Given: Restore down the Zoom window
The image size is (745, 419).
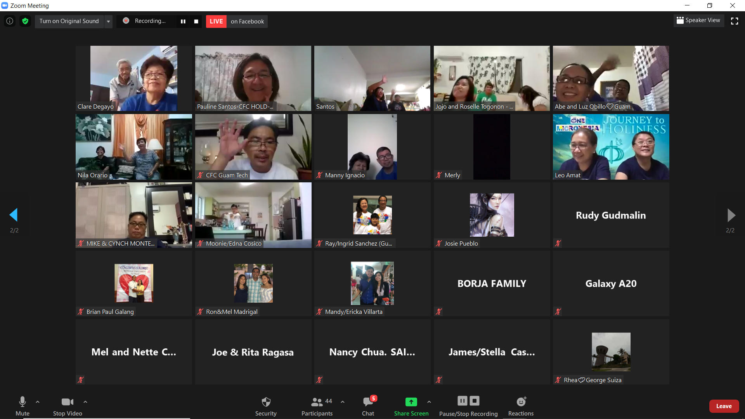Looking at the screenshot, I should tap(710, 5).
